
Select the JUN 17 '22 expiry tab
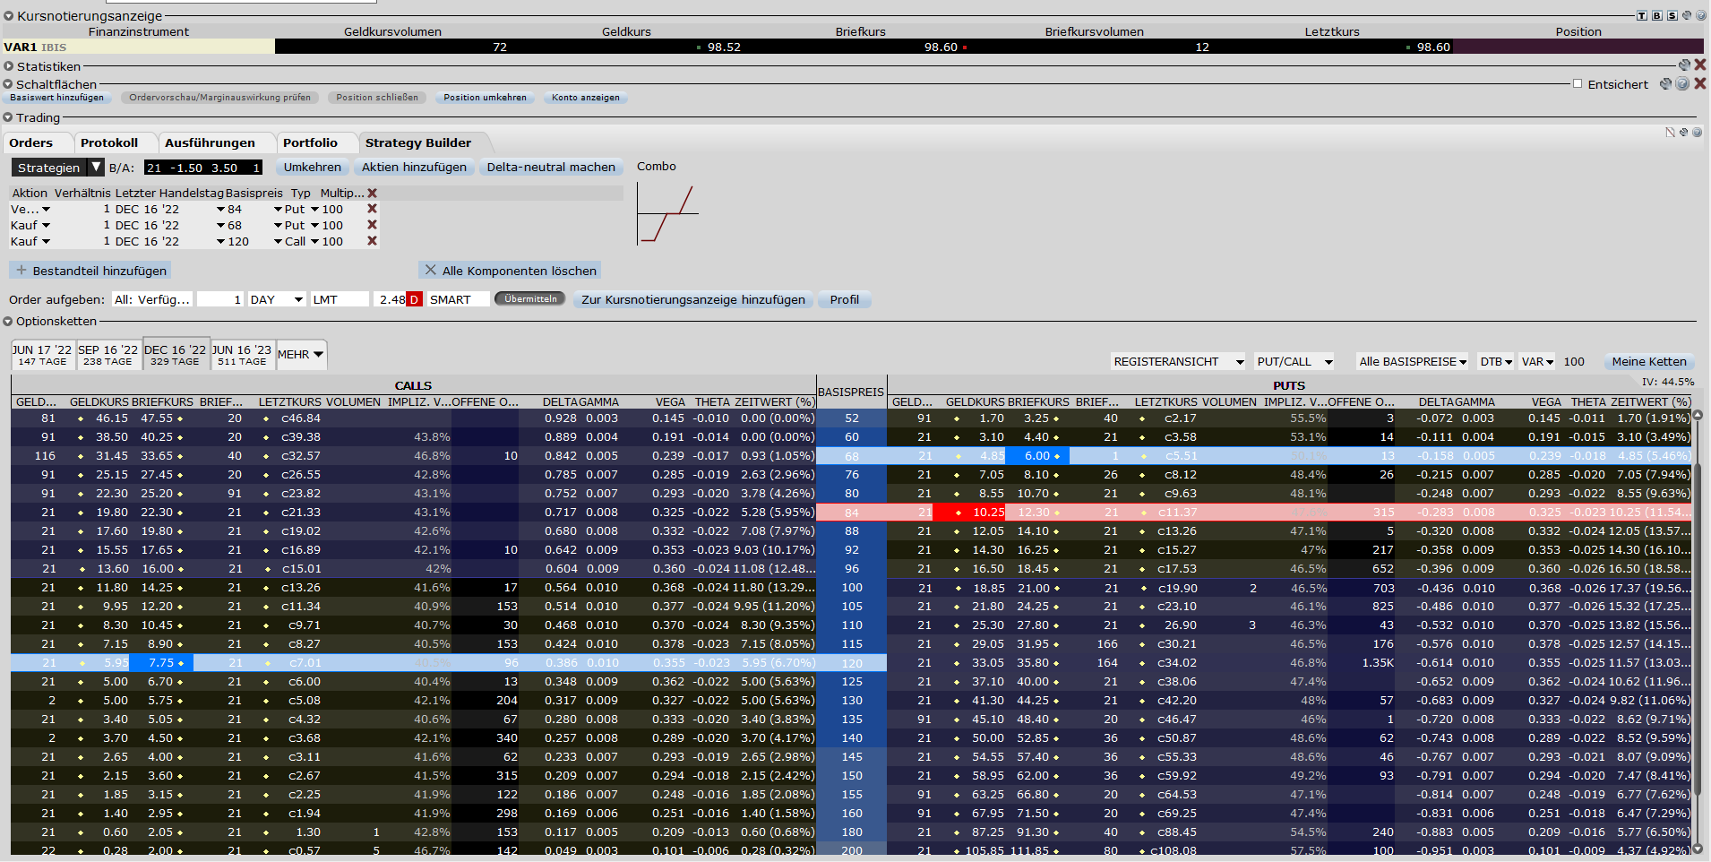(42, 355)
